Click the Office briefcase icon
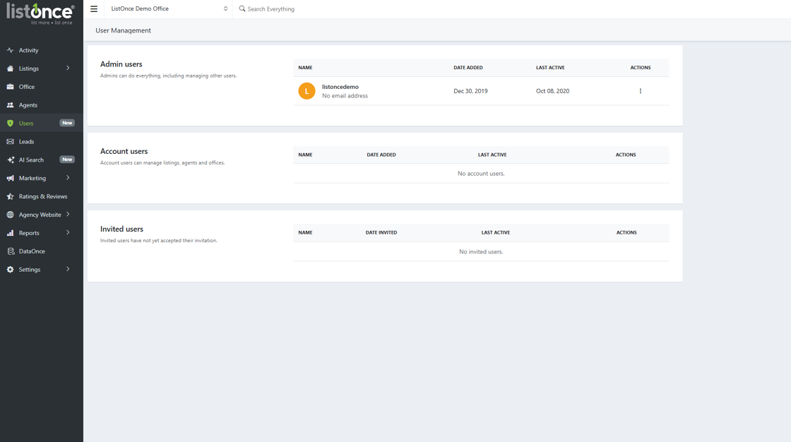This screenshot has height=442, width=791. click(x=10, y=87)
